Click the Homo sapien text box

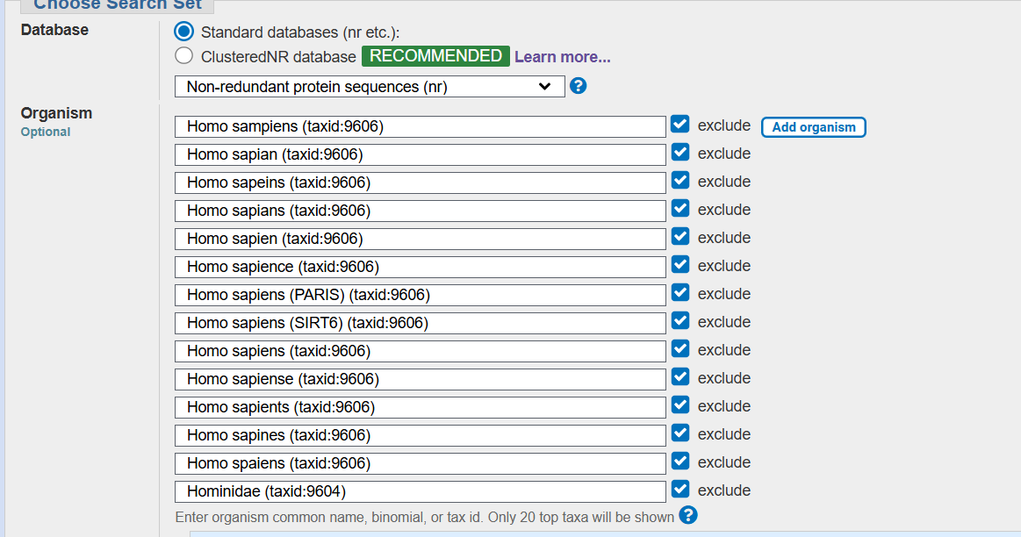coord(421,238)
